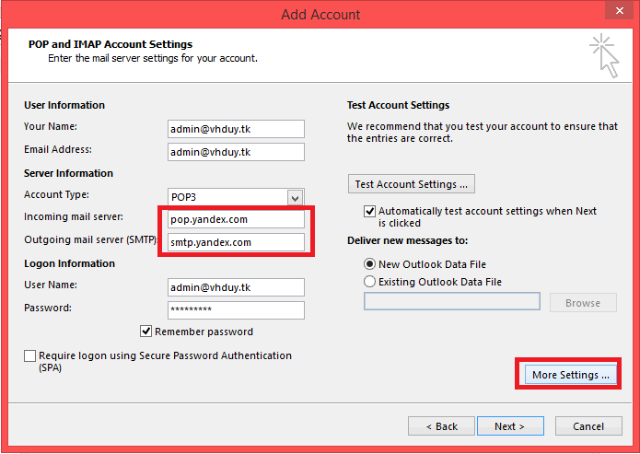This screenshot has width=640, height=454.
Task: Open More Settings dialog
Action: pos(571,375)
